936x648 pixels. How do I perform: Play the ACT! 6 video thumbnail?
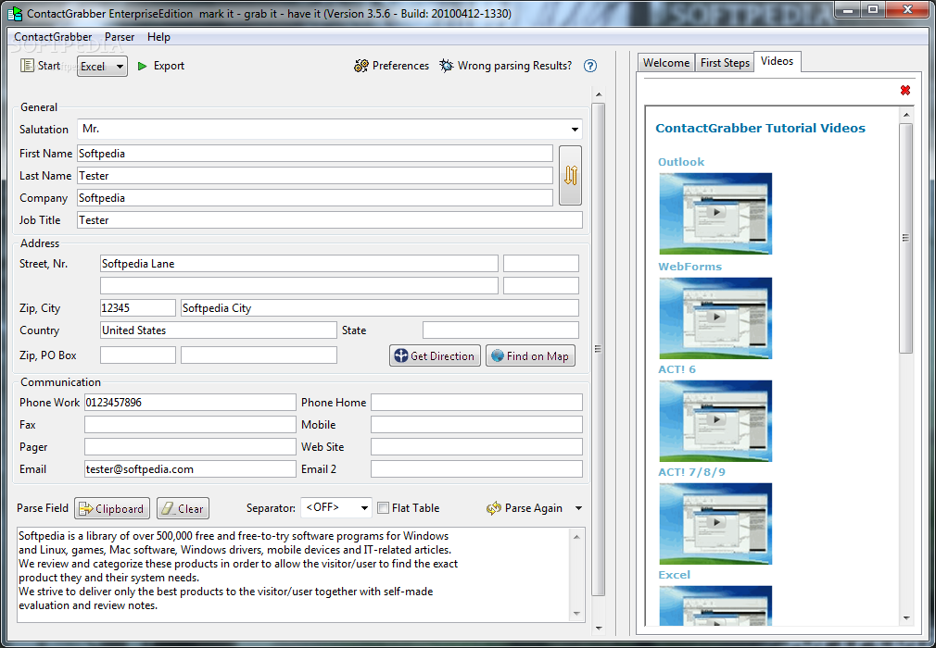click(x=715, y=421)
